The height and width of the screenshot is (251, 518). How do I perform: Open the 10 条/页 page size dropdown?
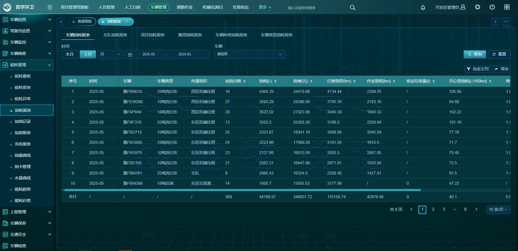(x=498, y=210)
